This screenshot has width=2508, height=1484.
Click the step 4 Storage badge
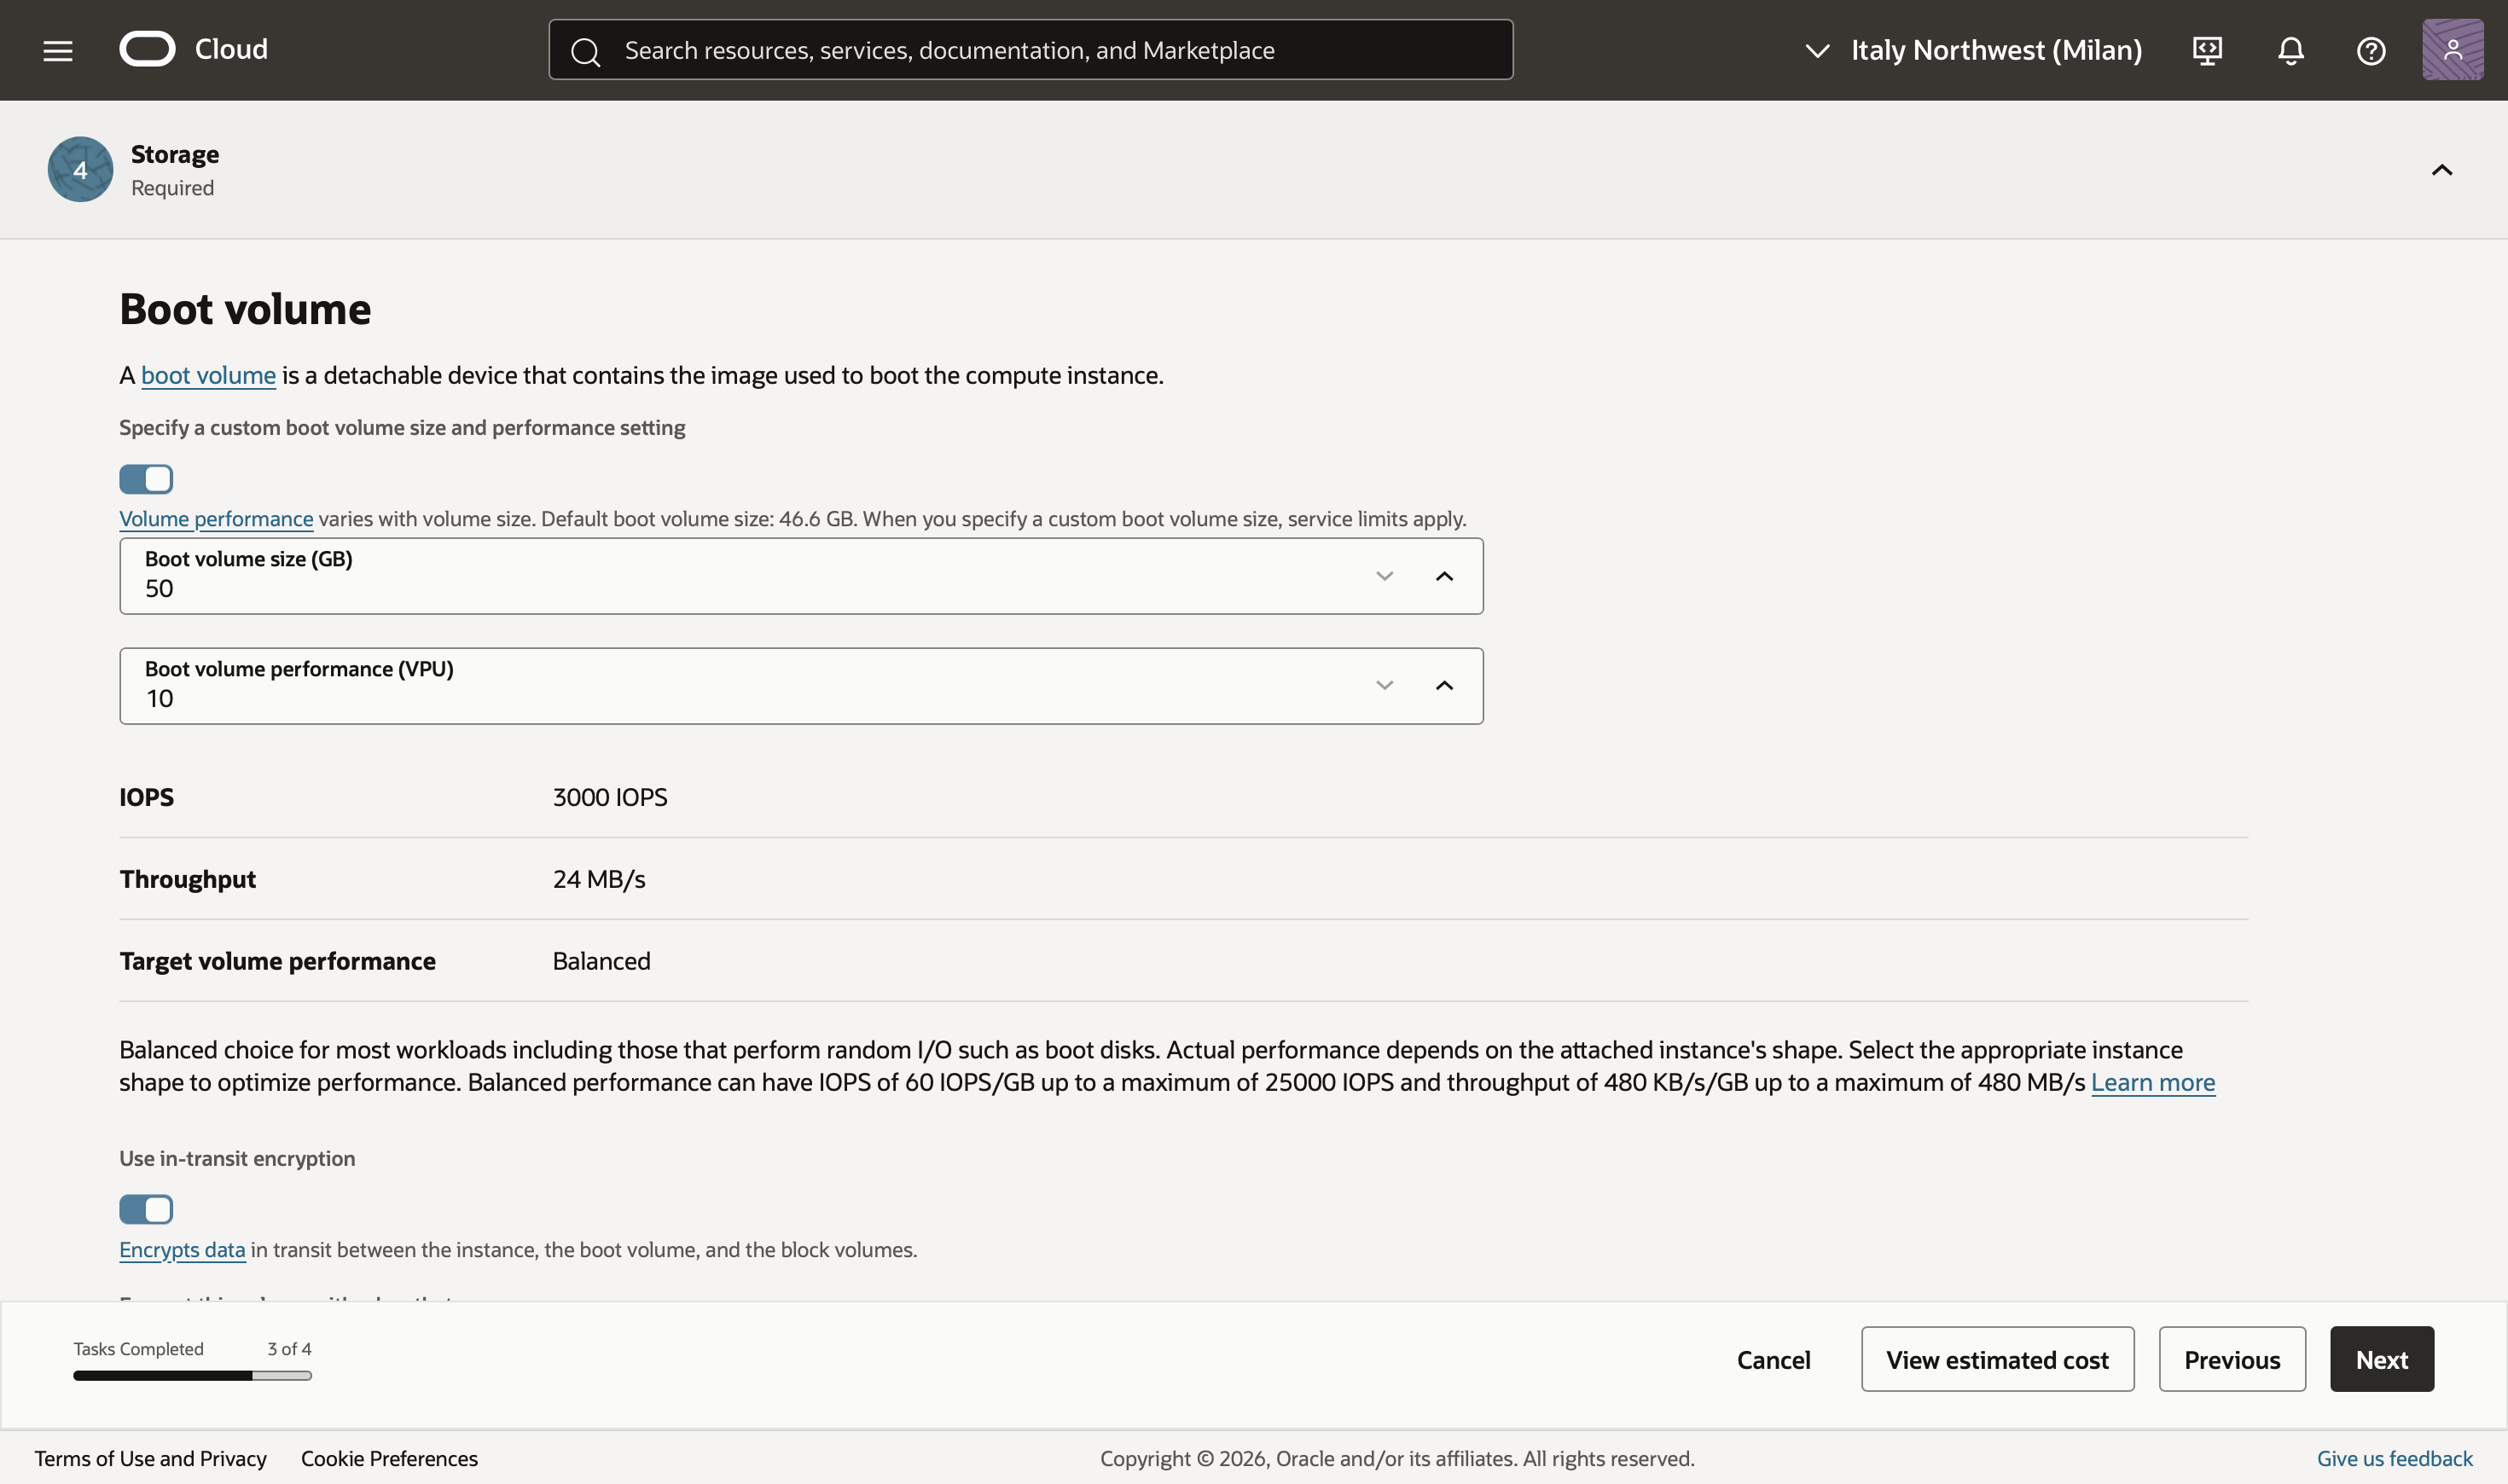pos(80,170)
